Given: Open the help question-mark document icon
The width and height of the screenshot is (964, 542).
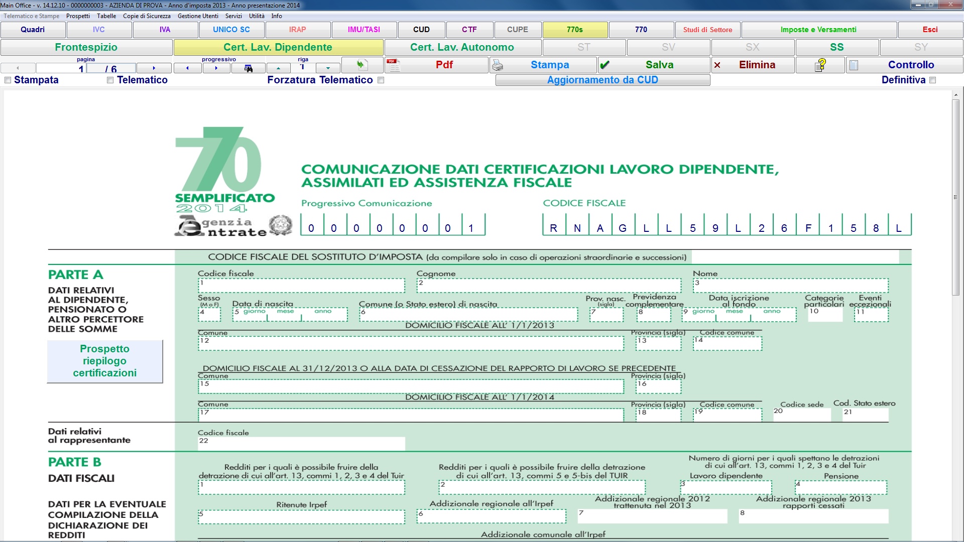Looking at the screenshot, I should pyautogui.click(x=820, y=65).
